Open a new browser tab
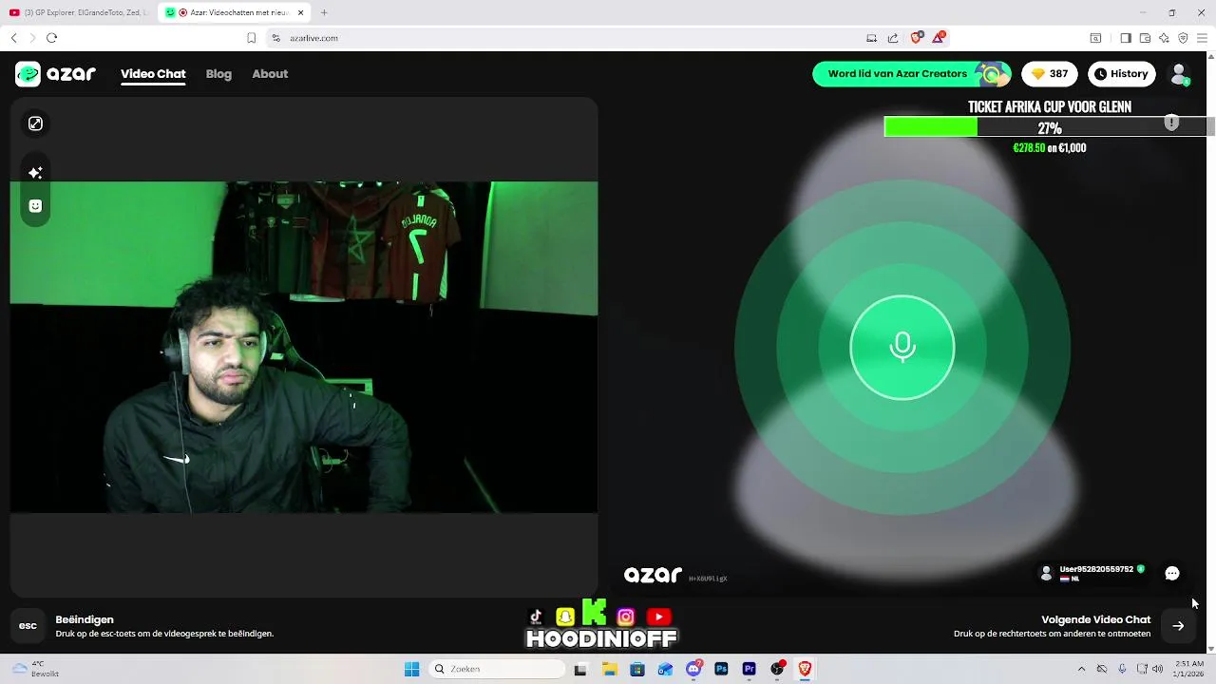The width and height of the screenshot is (1216, 684). (324, 12)
